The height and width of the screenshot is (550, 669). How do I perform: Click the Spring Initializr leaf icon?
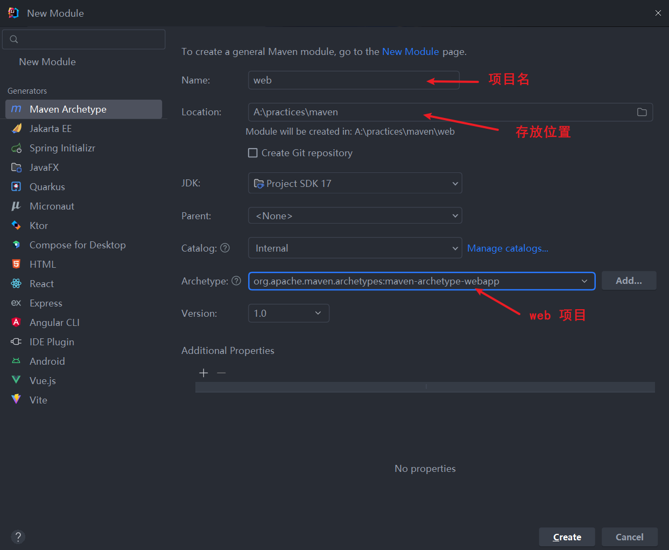pos(16,148)
